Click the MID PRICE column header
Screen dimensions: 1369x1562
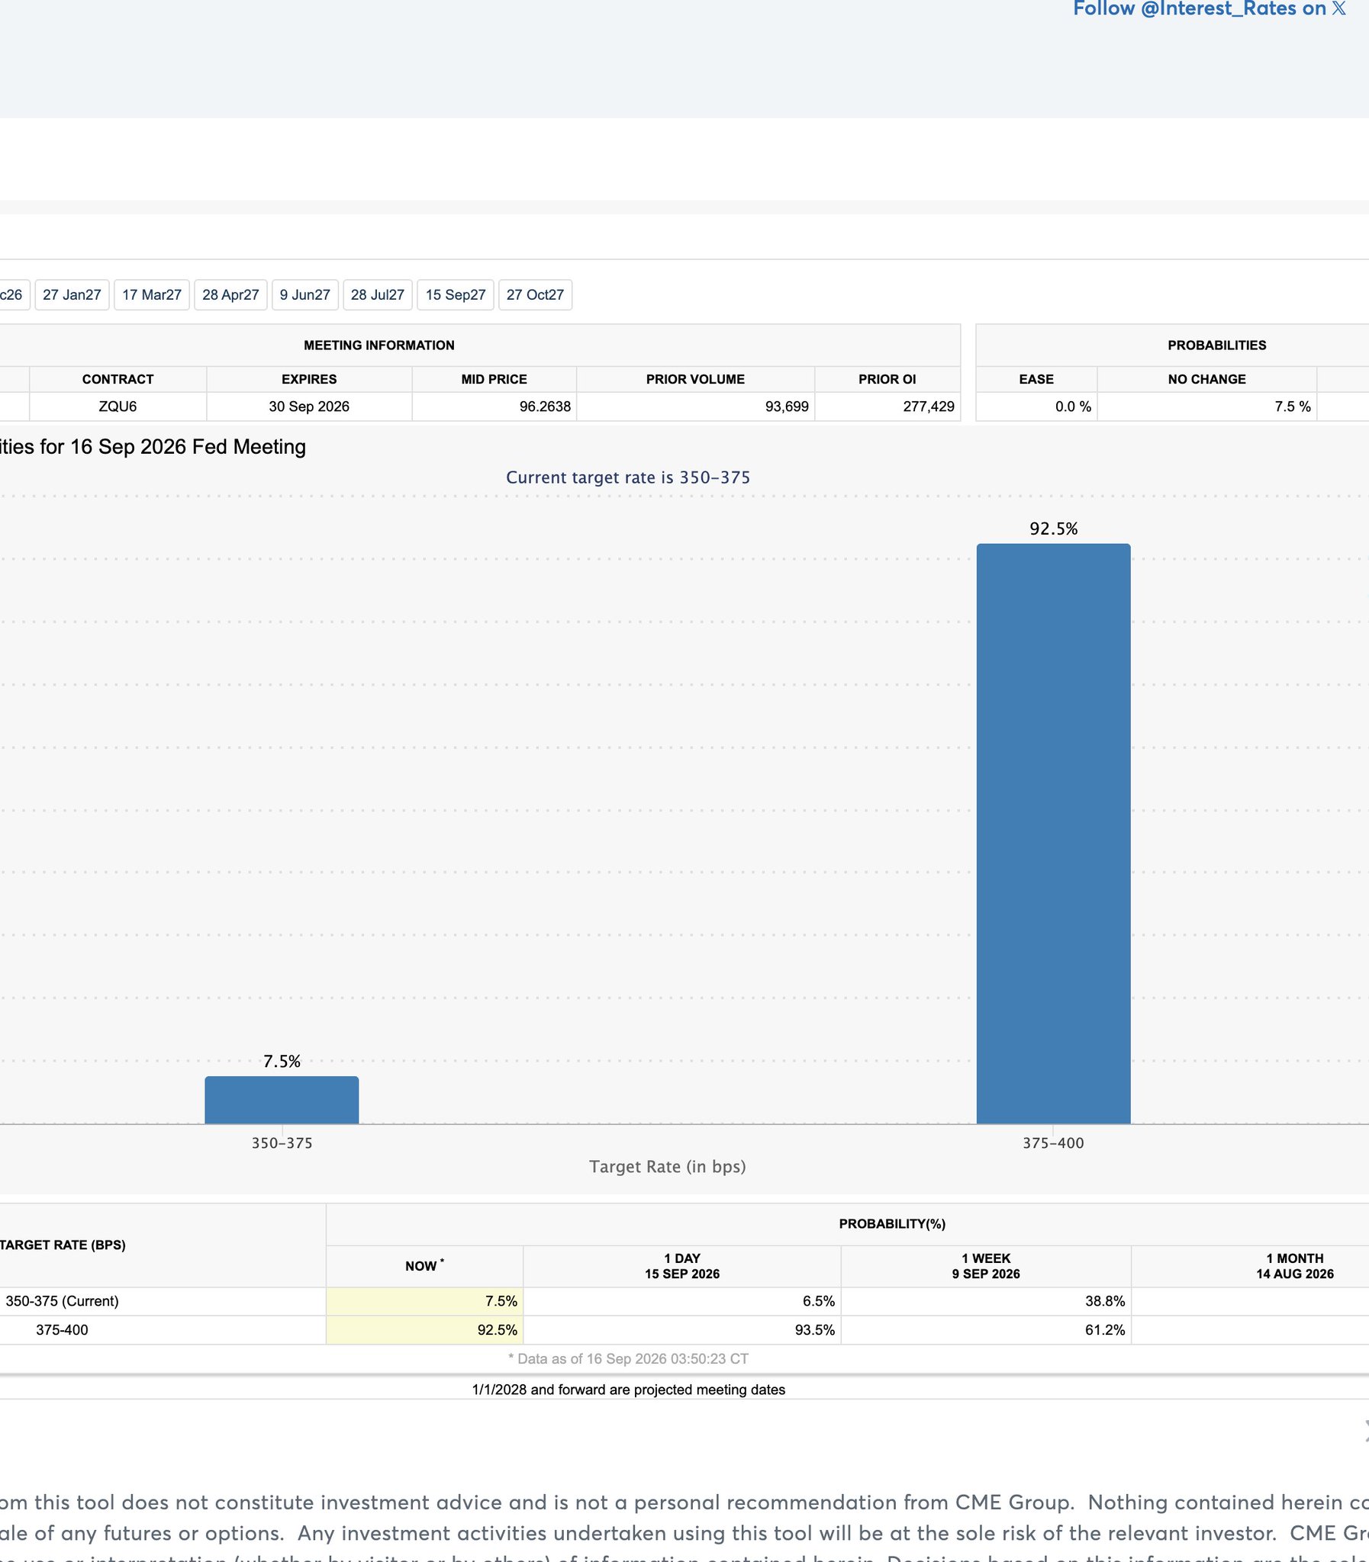pos(494,379)
